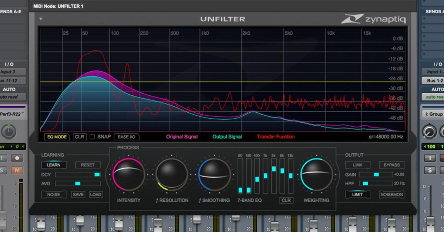Click the pan knob on left track
Image resolution: width=444 pixels, height=232 pixels.
pos(9,131)
